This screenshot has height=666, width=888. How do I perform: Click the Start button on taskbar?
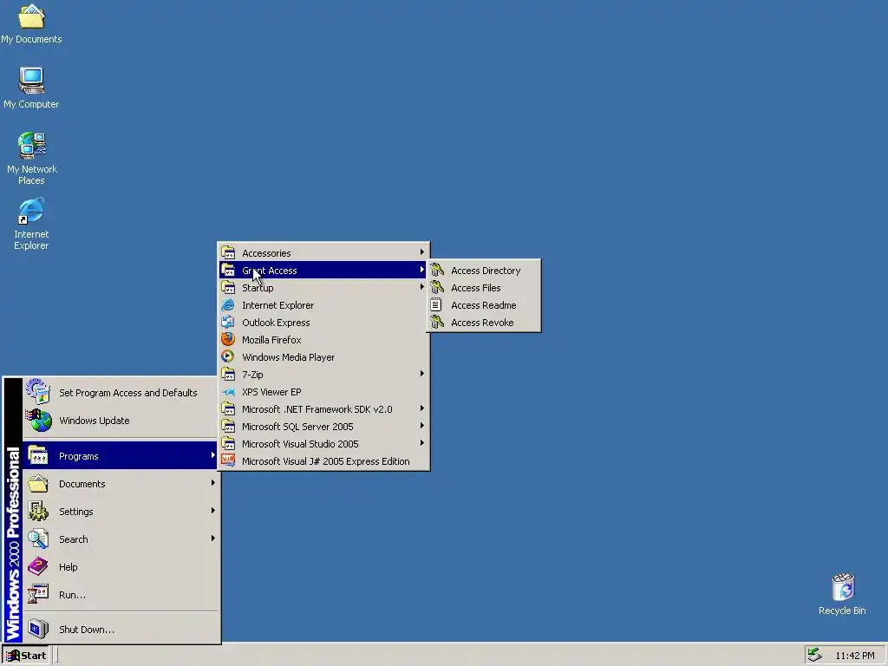(x=26, y=656)
